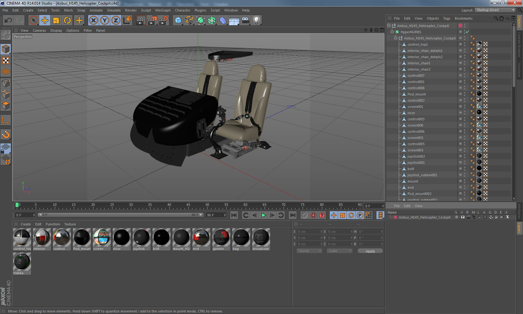Click the Apply button
523x314 pixels.
point(370,251)
